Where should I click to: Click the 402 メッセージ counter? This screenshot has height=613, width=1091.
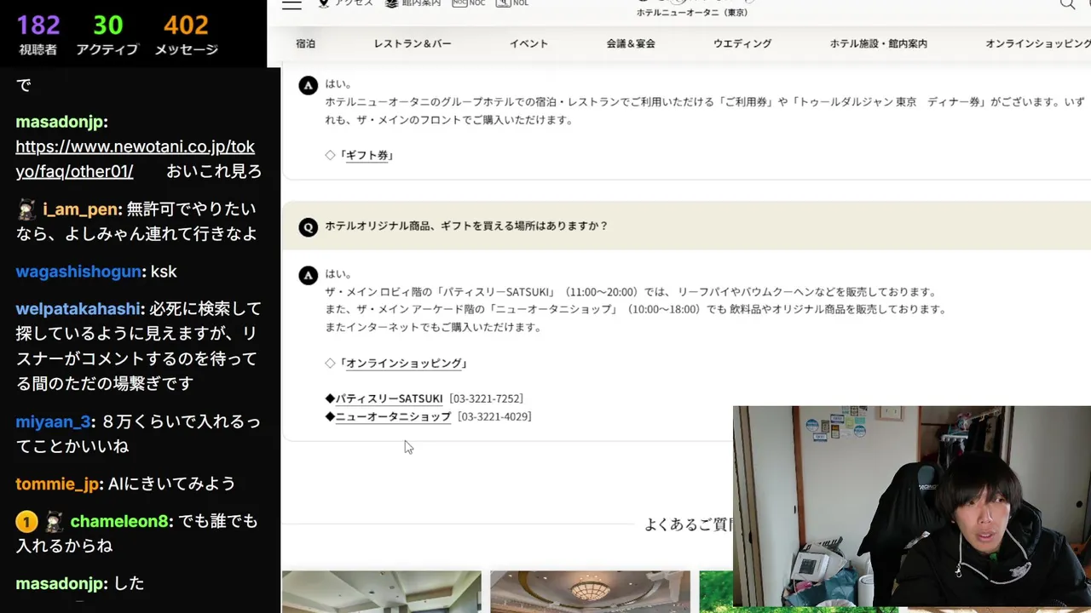tap(186, 34)
